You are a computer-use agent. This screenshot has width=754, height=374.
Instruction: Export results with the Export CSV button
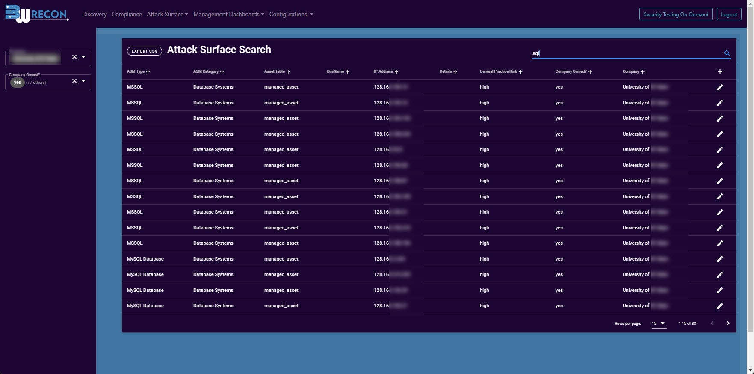point(145,51)
